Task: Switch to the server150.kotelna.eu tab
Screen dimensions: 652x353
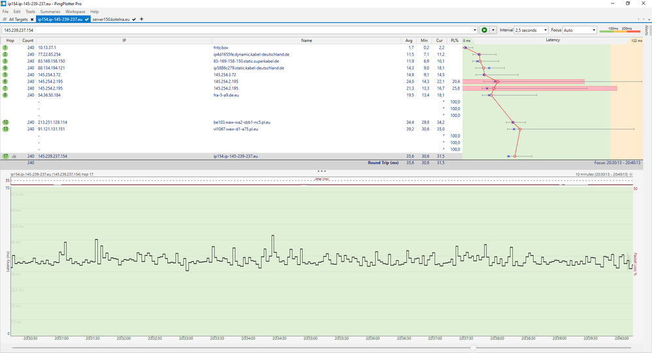Action: point(111,19)
